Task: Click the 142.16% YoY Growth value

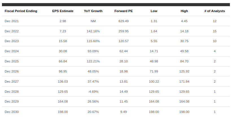Action: coord(93,31)
